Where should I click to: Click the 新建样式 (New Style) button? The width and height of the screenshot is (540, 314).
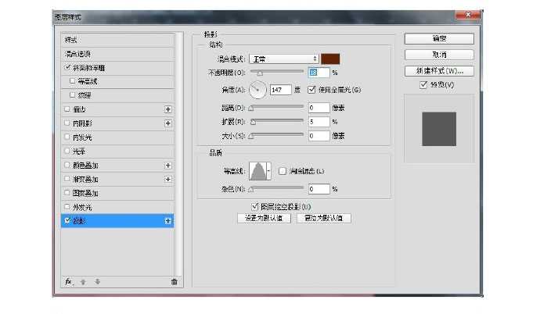pyautogui.click(x=439, y=70)
